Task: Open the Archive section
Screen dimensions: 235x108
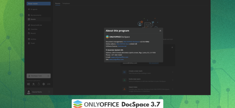Action: [32, 39]
